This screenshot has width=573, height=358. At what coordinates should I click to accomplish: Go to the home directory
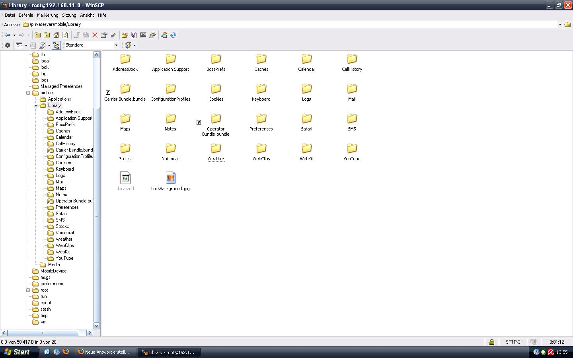coord(56,35)
